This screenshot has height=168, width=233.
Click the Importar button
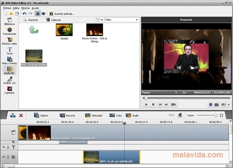pos(31,20)
